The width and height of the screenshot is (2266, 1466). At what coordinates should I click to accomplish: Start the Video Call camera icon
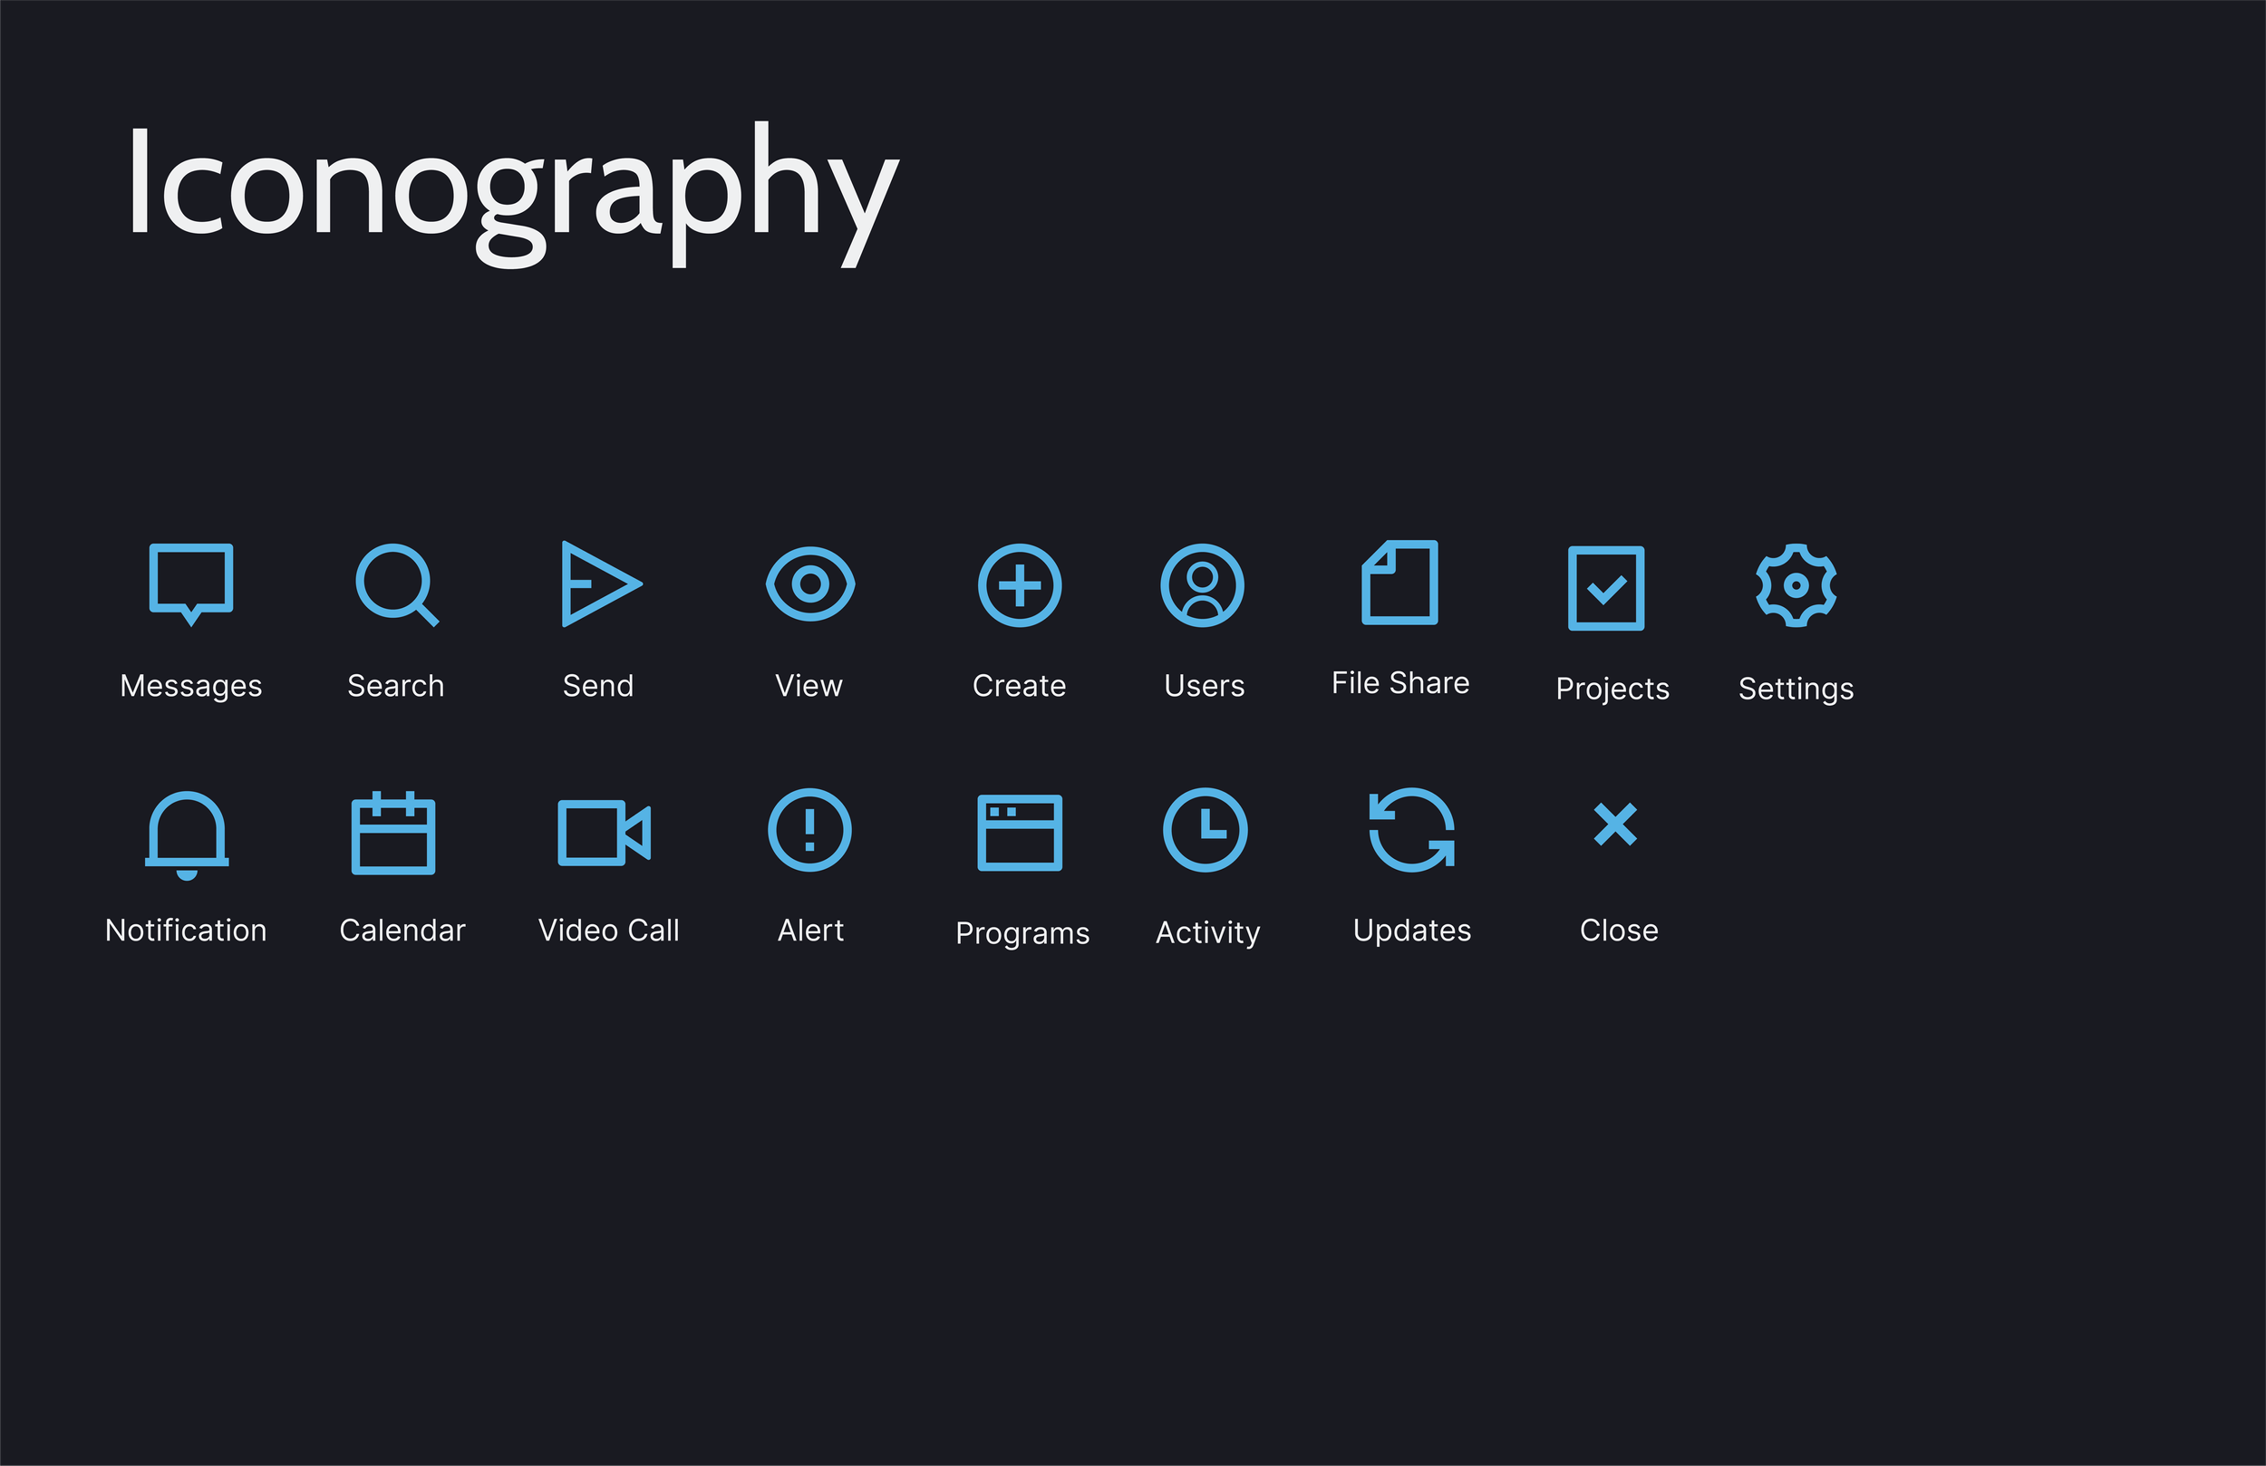(x=604, y=833)
